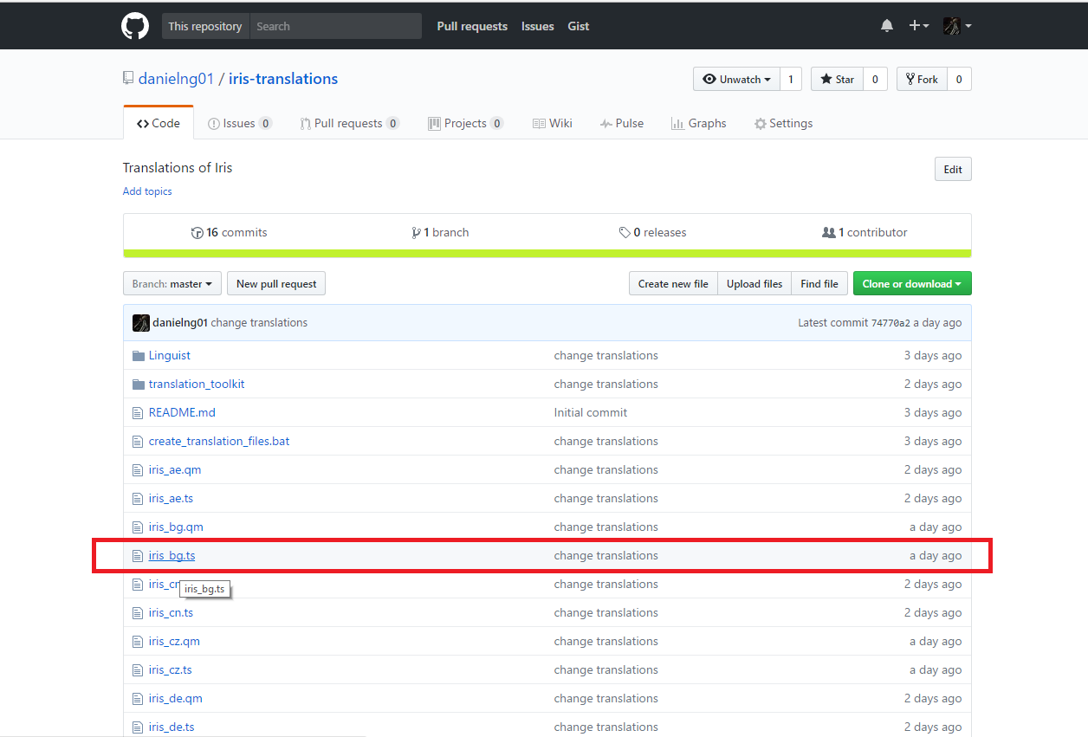This screenshot has height=737, width=1088.
Task: Open the GitHub home logo
Action: coord(135,26)
